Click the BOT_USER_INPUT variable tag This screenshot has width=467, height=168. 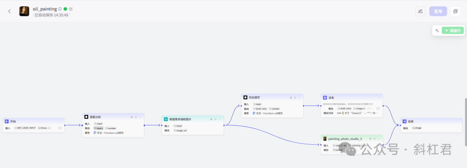click(x=26, y=128)
